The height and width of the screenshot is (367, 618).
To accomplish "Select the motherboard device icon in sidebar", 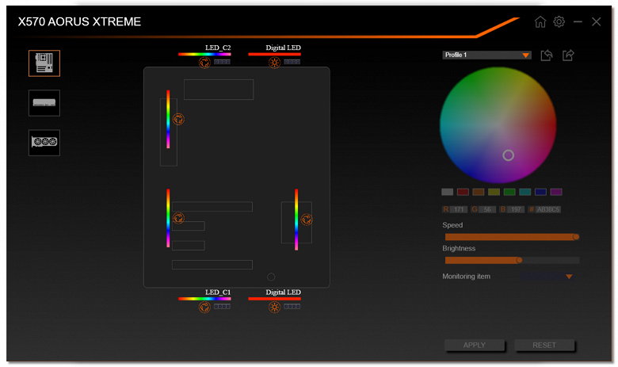I will tap(44, 63).
